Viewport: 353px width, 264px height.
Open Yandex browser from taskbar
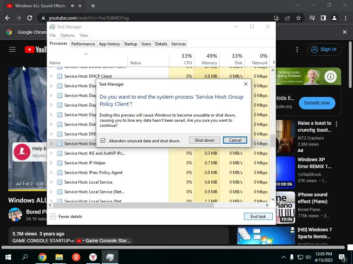(x=93, y=257)
